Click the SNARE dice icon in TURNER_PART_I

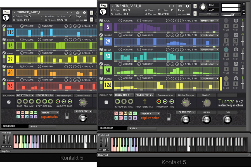[x=4, y=40]
